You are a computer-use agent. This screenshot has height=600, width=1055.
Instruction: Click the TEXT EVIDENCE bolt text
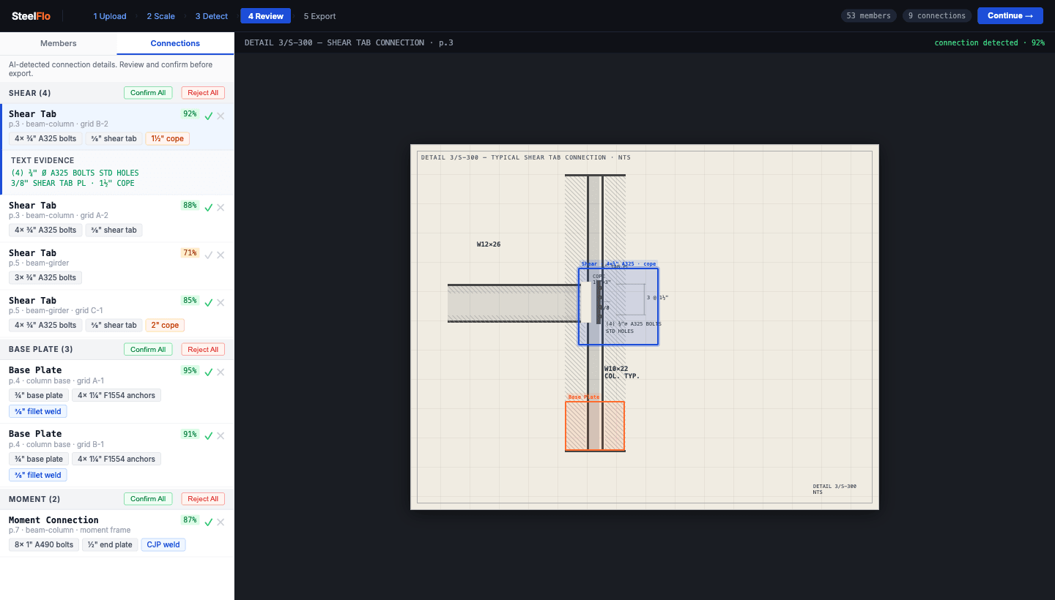click(x=75, y=173)
